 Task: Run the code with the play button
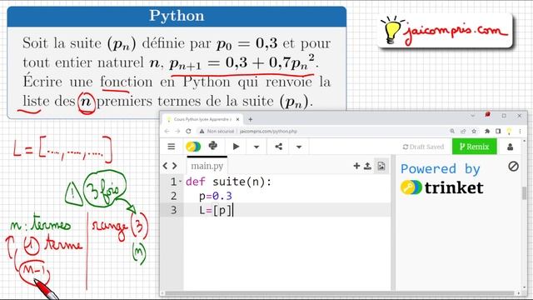pyautogui.click(x=236, y=147)
